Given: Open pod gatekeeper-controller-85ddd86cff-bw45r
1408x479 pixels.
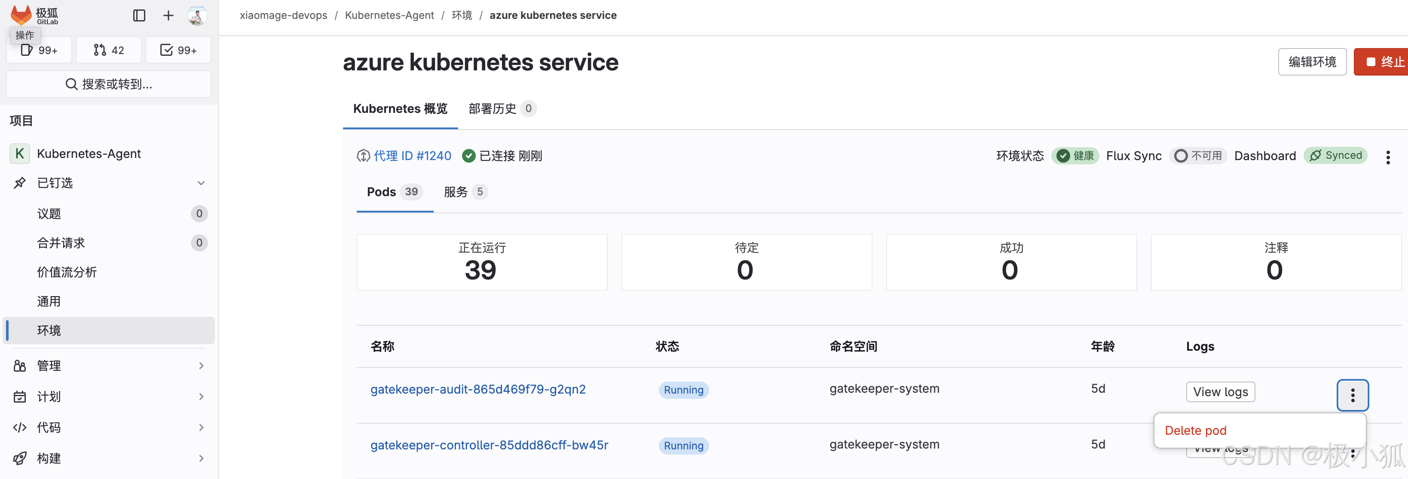Looking at the screenshot, I should 489,445.
